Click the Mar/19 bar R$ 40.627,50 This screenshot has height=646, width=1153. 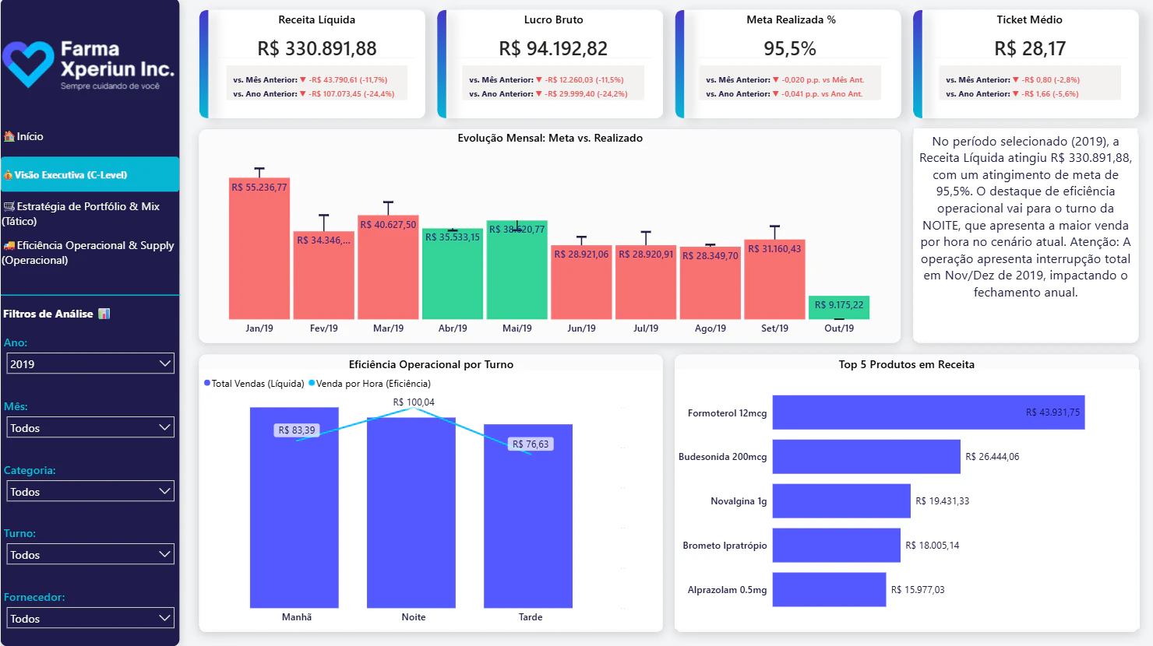(388, 267)
